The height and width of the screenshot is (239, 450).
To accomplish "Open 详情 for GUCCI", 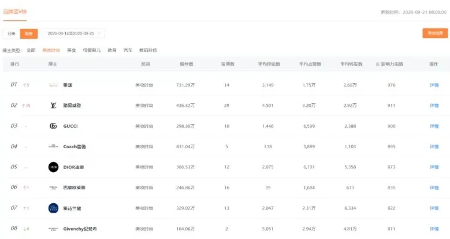I will [x=434, y=126].
